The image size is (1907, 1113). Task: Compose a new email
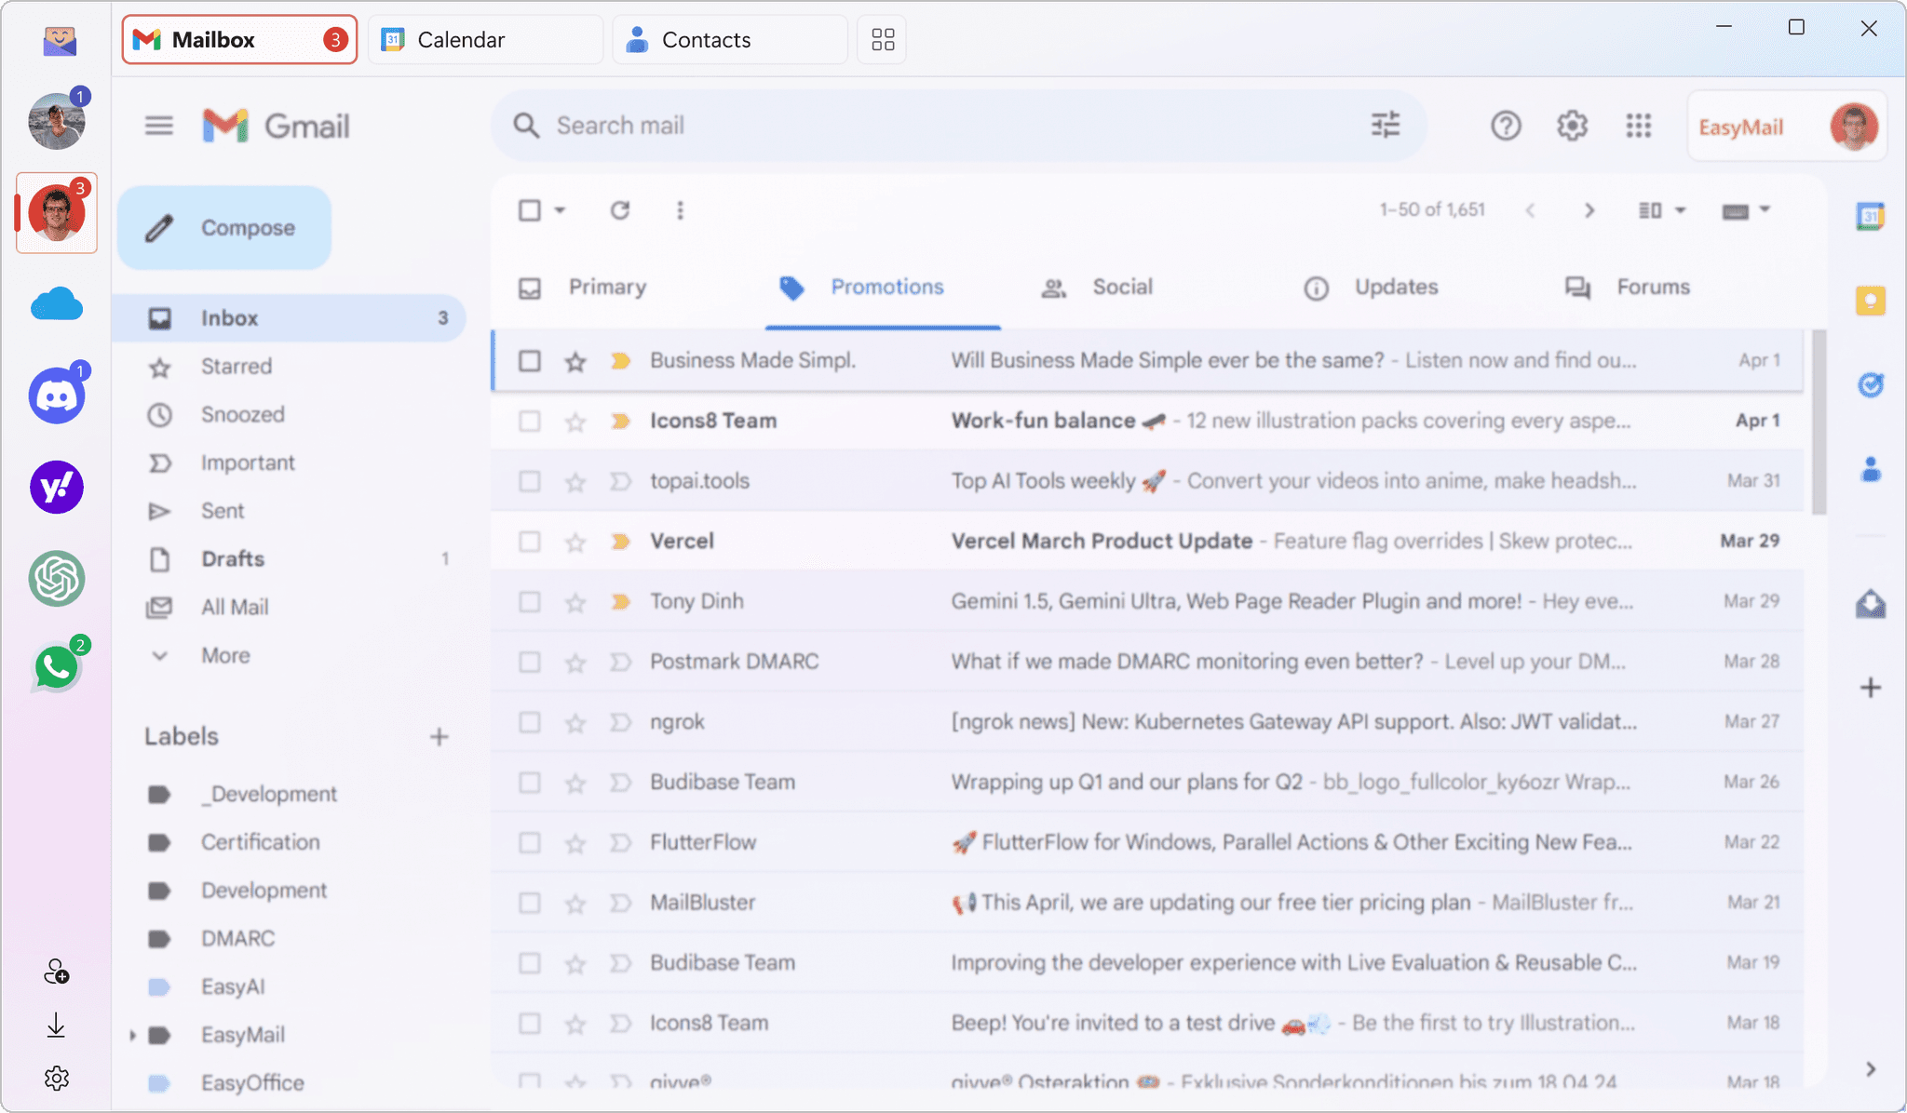click(x=224, y=228)
